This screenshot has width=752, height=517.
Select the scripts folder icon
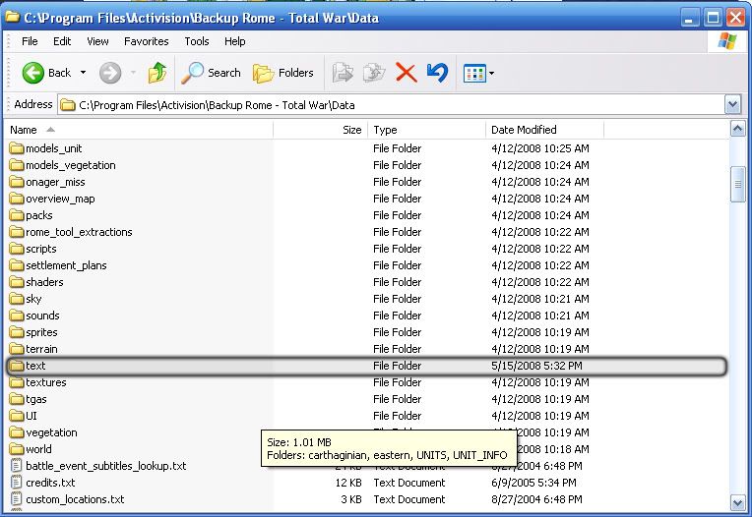(x=17, y=249)
